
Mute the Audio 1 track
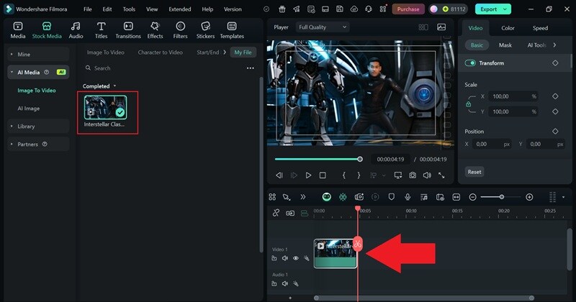tap(285, 283)
